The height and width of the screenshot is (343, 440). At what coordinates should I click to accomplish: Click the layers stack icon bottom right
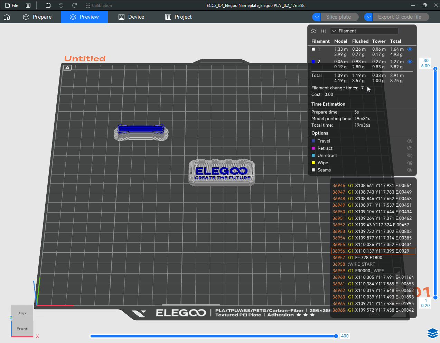tap(432, 333)
